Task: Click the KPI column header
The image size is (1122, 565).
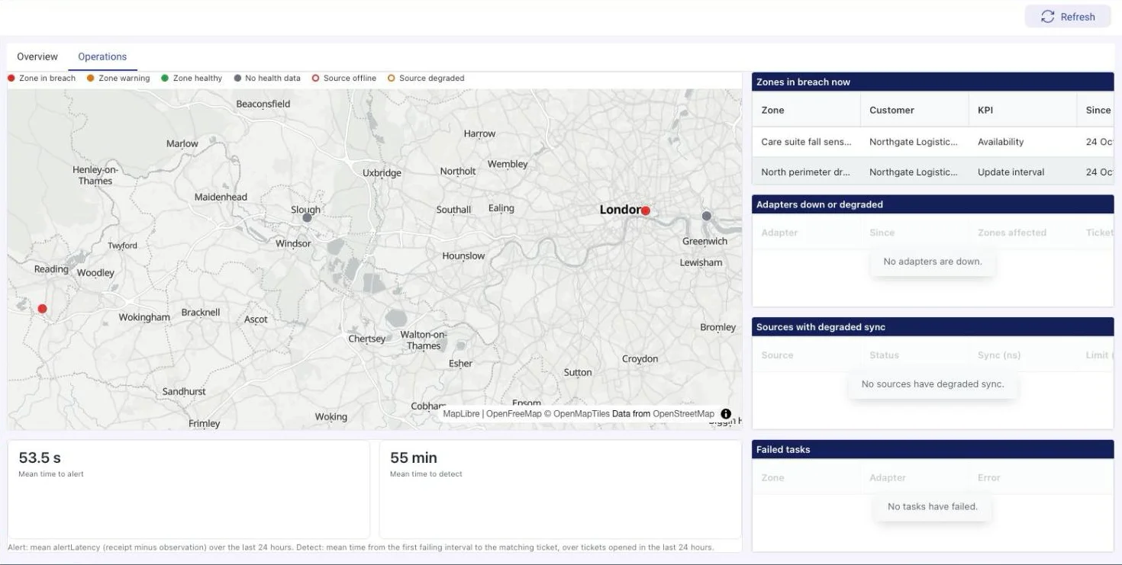Action: [1023, 110]
